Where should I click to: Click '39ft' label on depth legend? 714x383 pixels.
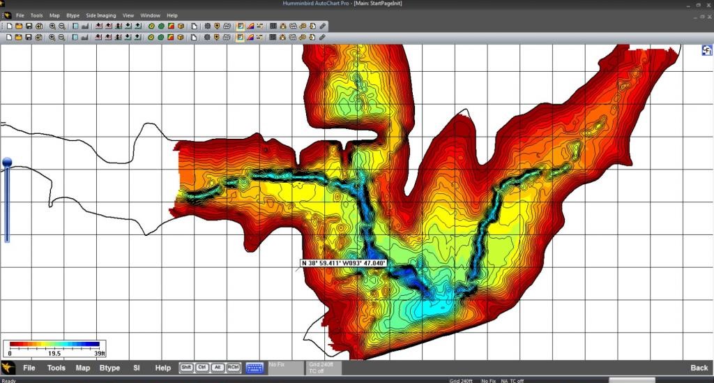pos(100,354)
